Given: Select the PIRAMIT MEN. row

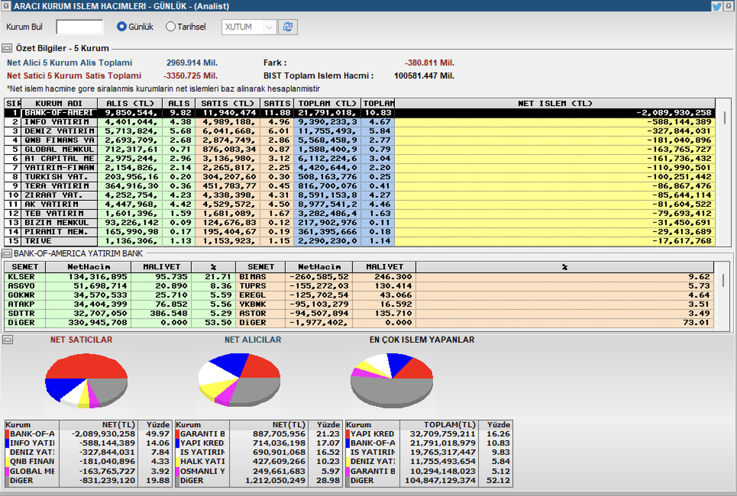Looking at the screenshot, I should click(x=360, y=232).
